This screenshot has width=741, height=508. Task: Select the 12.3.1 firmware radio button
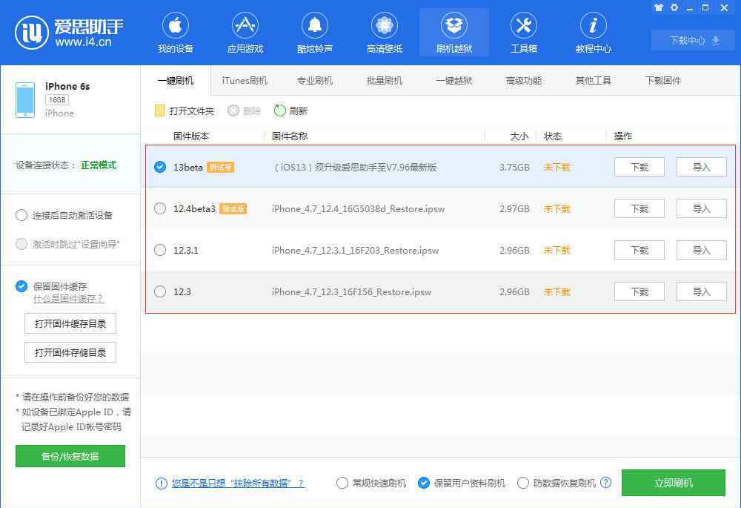160,250
